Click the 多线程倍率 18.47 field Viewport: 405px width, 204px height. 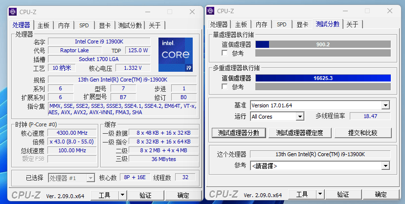370,116
